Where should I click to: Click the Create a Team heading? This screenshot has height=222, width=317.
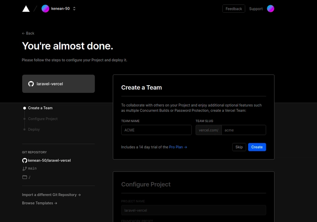coord(141,88)
